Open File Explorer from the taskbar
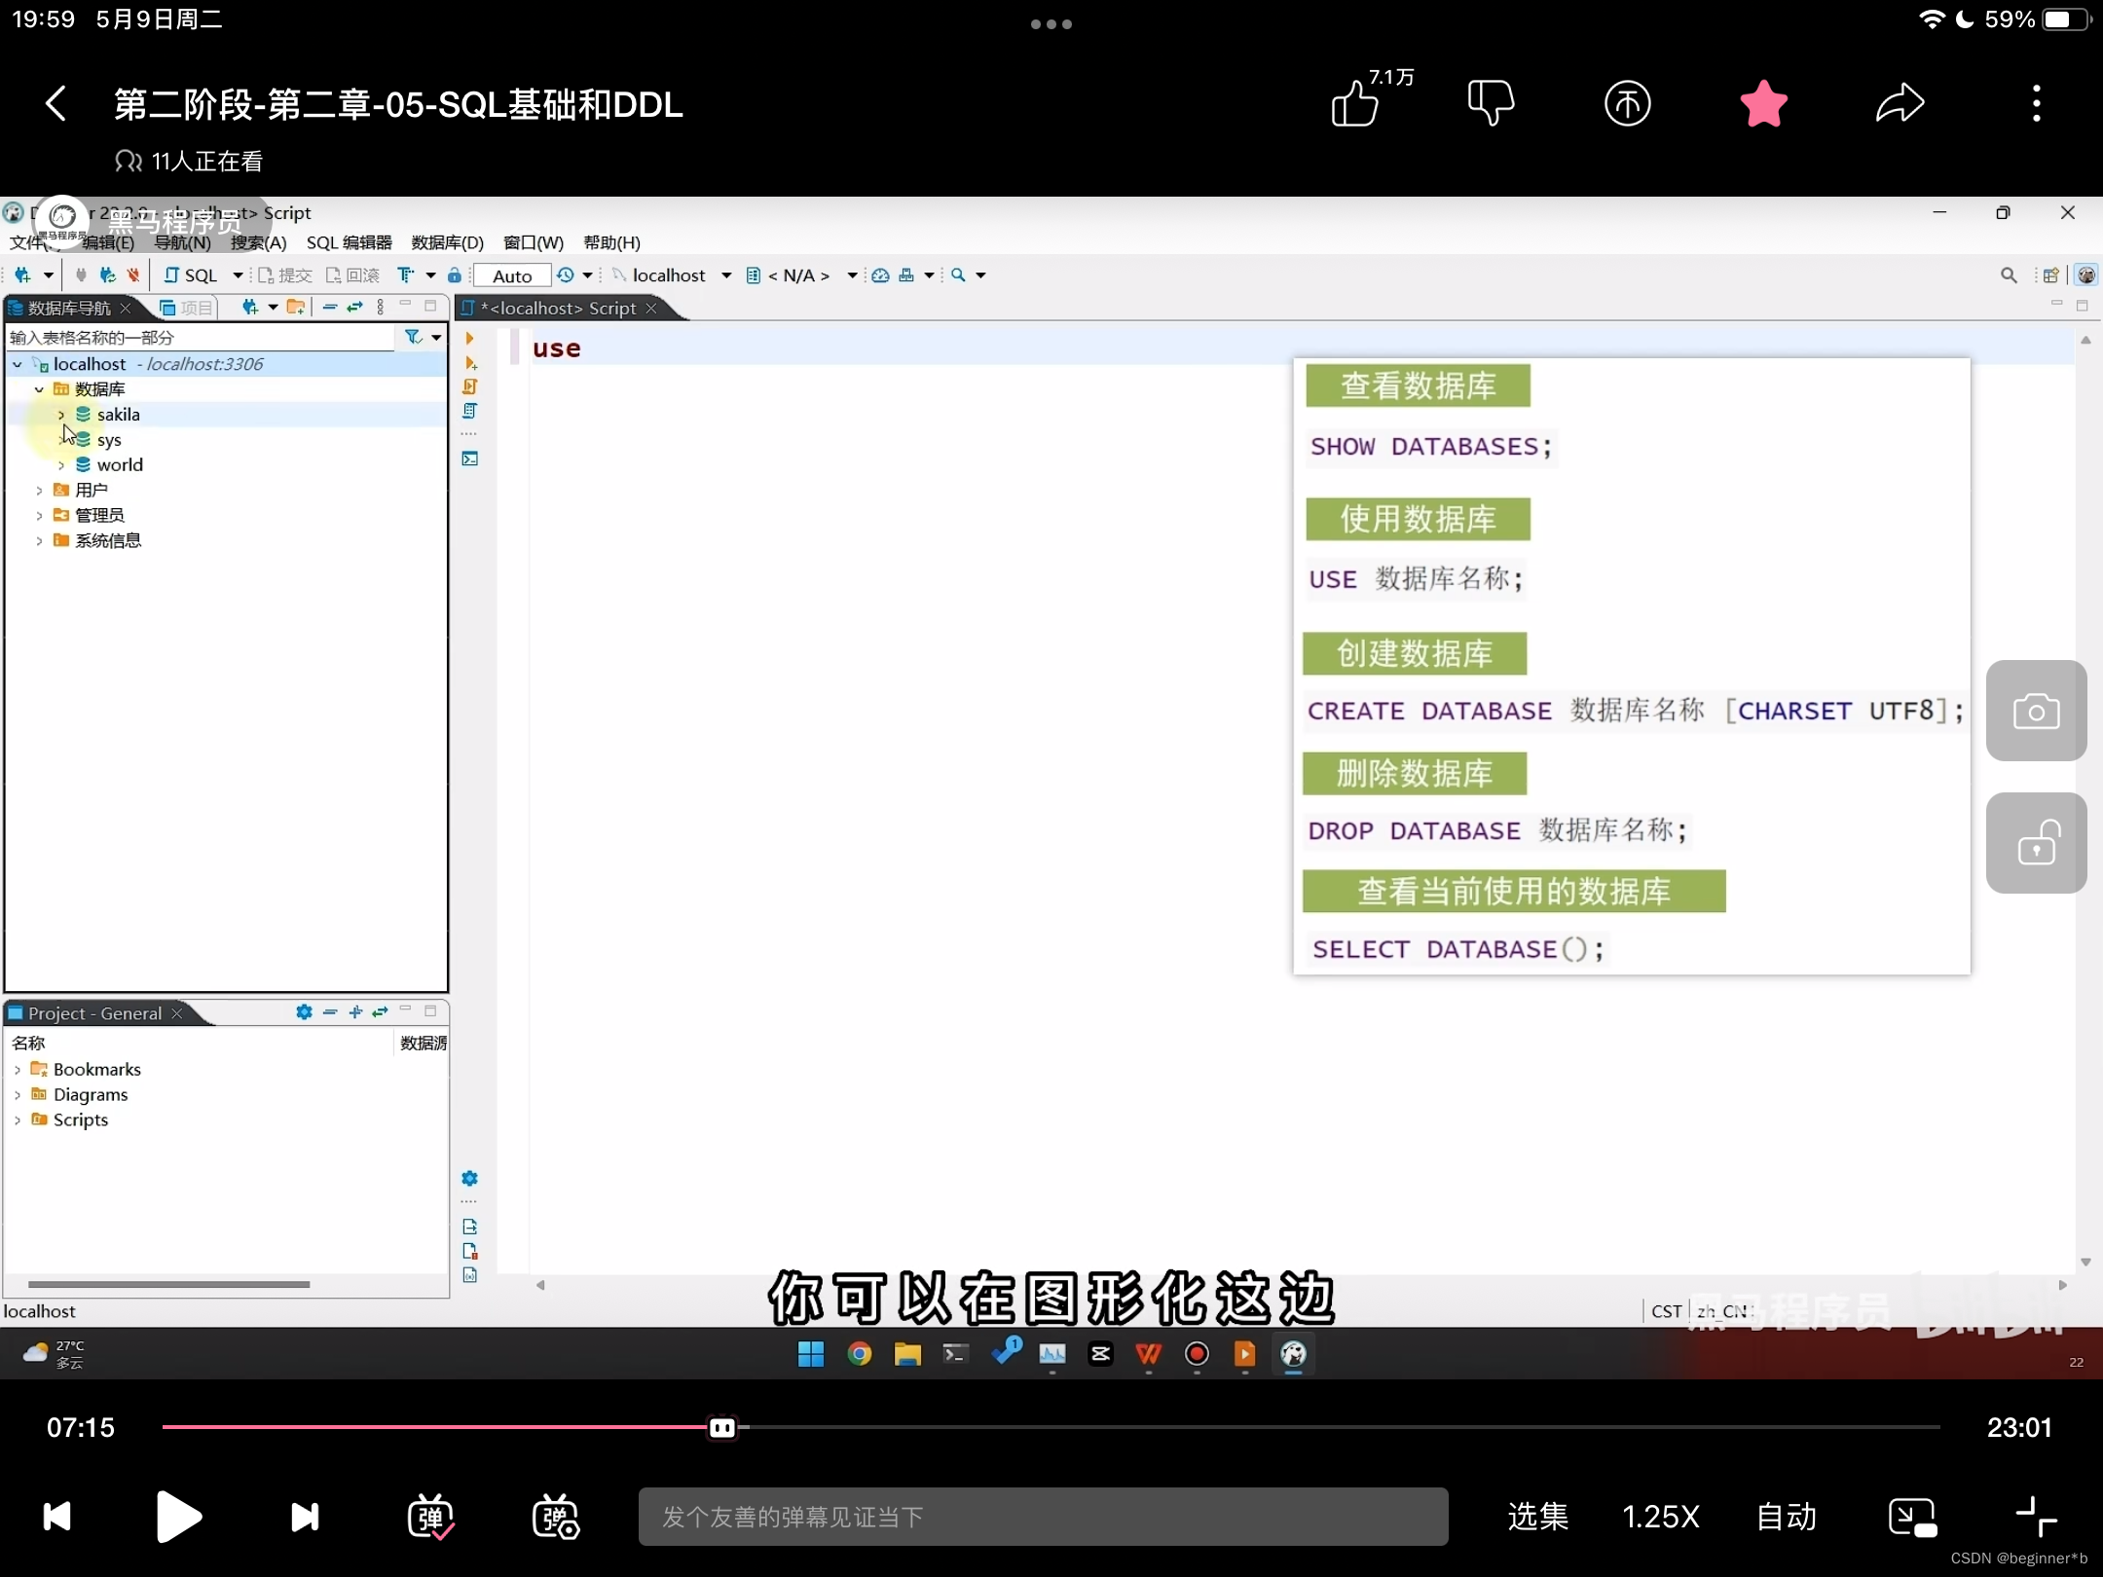Screen dimensions: 2103x1577 pyautogui.click(x=907, y=1354)
